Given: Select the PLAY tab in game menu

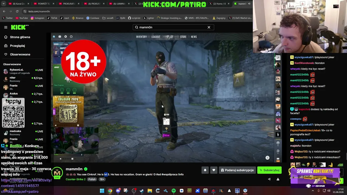Looking at the screenshot, I should point(170,37).
